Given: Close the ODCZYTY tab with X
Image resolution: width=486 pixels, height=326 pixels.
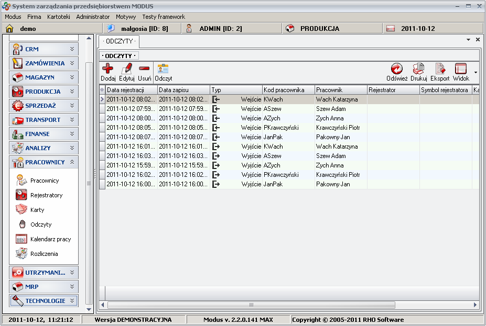Looking at the screenshot, I should point(478,39).
